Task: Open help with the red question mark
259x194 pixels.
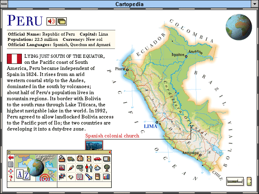Action: (11, 178)
